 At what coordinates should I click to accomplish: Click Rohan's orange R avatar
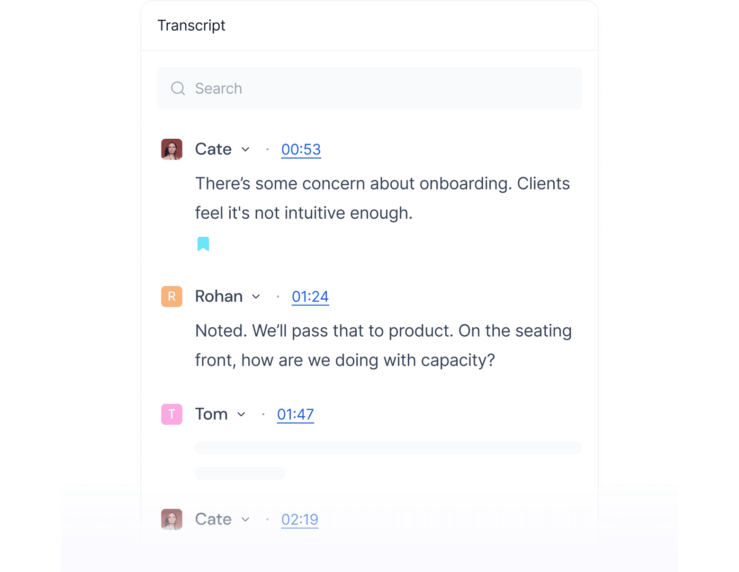[171, 296]
